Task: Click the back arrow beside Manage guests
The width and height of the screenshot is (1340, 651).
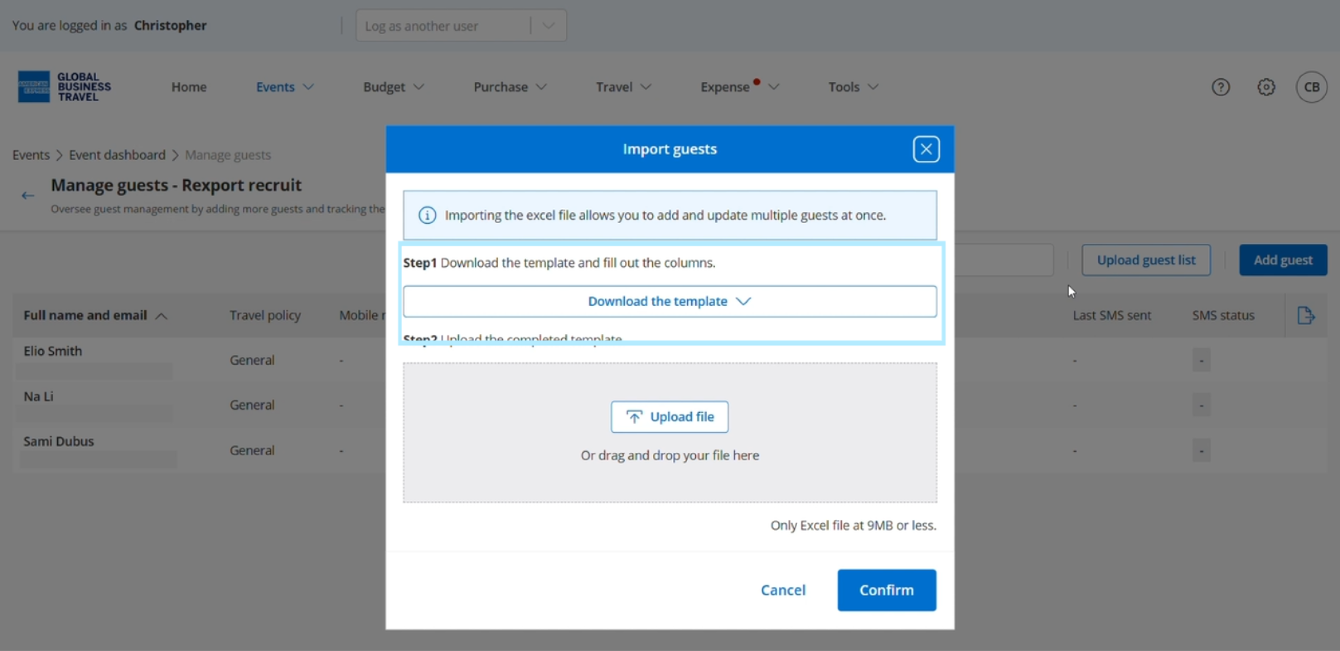Action: point(28,196)
